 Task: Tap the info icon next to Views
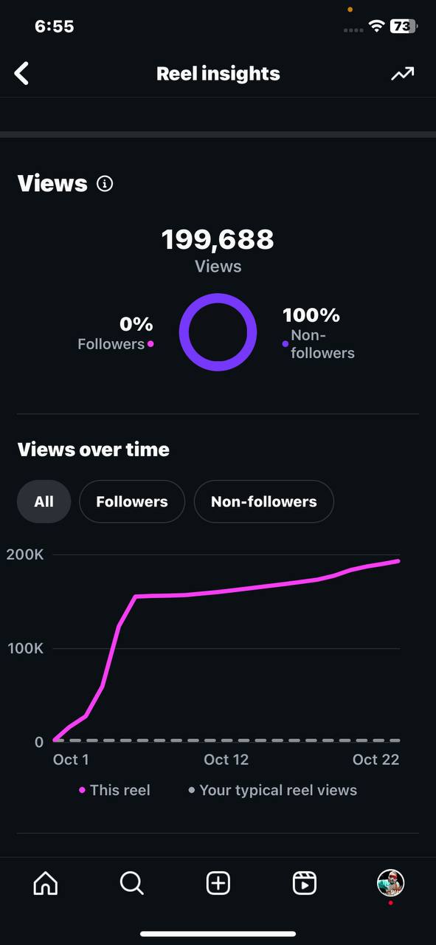tap(104, 184)
